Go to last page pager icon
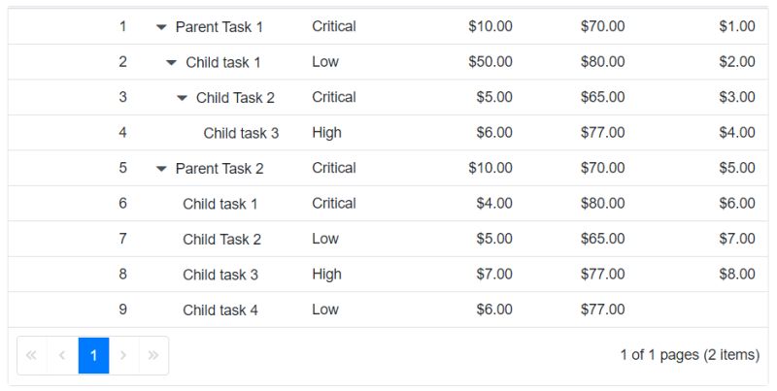 click(x=153, y=355)
